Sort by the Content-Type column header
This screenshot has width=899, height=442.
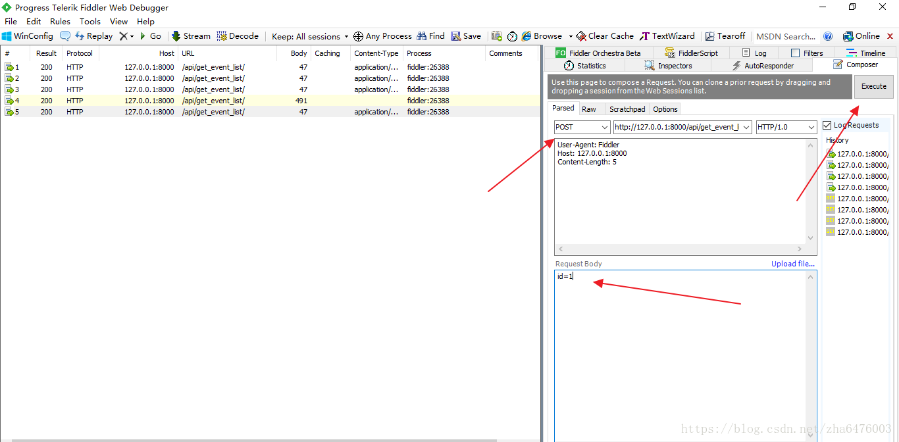376,53
